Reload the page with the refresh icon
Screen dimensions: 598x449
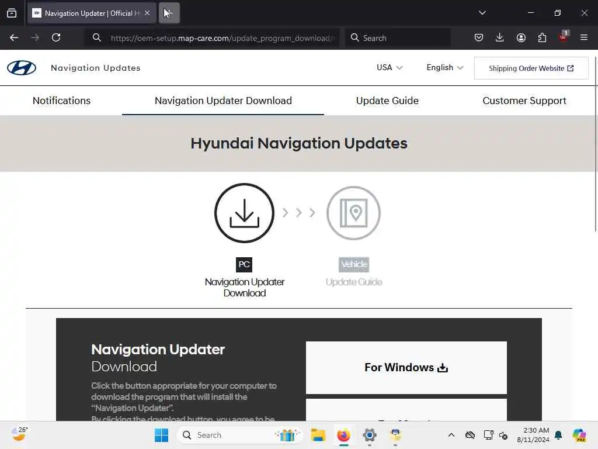[x=56, y=37]
